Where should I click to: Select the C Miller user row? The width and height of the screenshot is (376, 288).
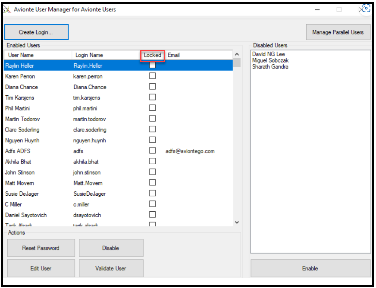118,204
